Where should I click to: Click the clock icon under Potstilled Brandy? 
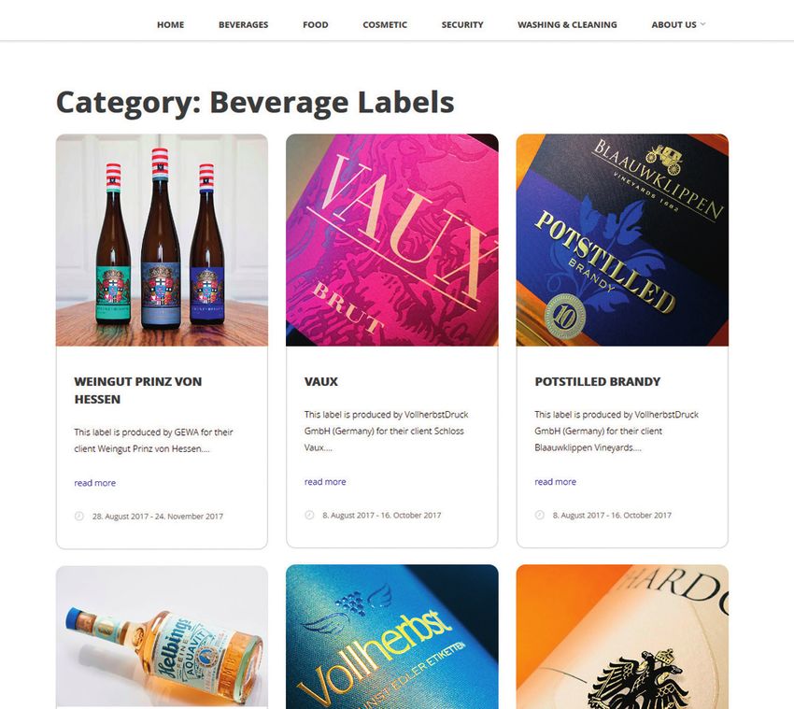pyautogui.click(x=540, y=515)
